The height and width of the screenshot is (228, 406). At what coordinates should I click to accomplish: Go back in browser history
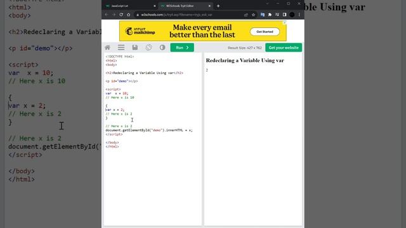pyautogui.click(x=107, y=15)
